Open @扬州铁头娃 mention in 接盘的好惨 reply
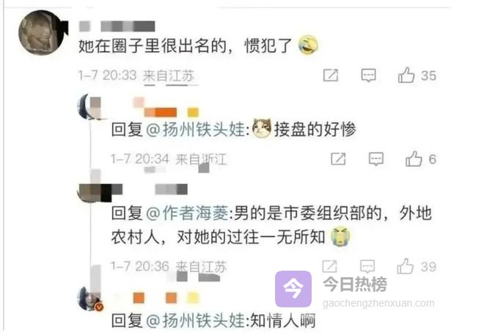The width and height of the screenshot is (484, 333). pos(195,129)
